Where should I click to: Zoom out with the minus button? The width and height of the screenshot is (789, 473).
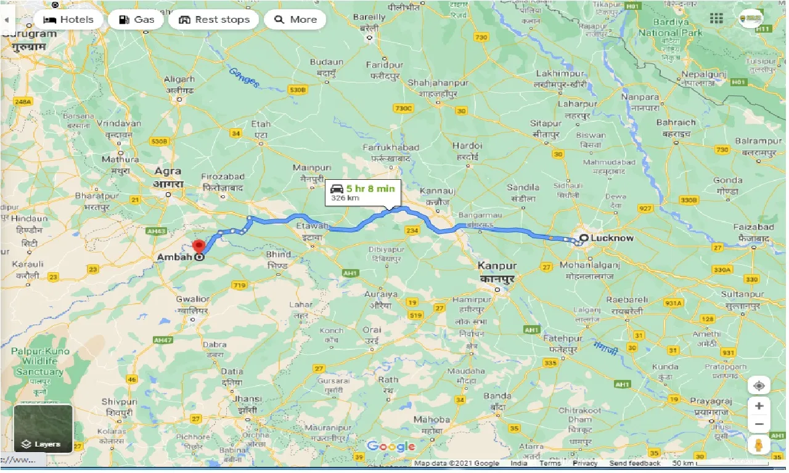point(759,424)
